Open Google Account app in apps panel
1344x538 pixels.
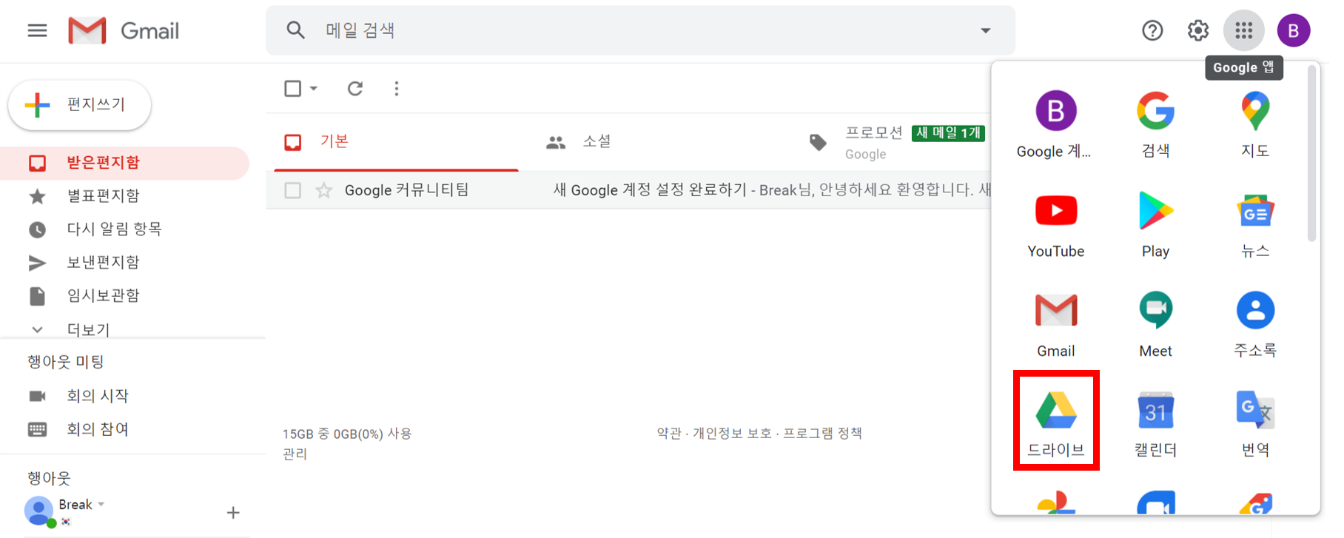click(x=1055, y=124)
